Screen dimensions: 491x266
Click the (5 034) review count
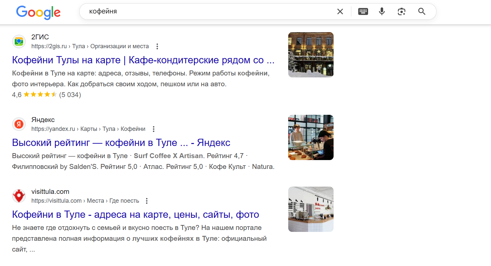[x=70, y=95]
